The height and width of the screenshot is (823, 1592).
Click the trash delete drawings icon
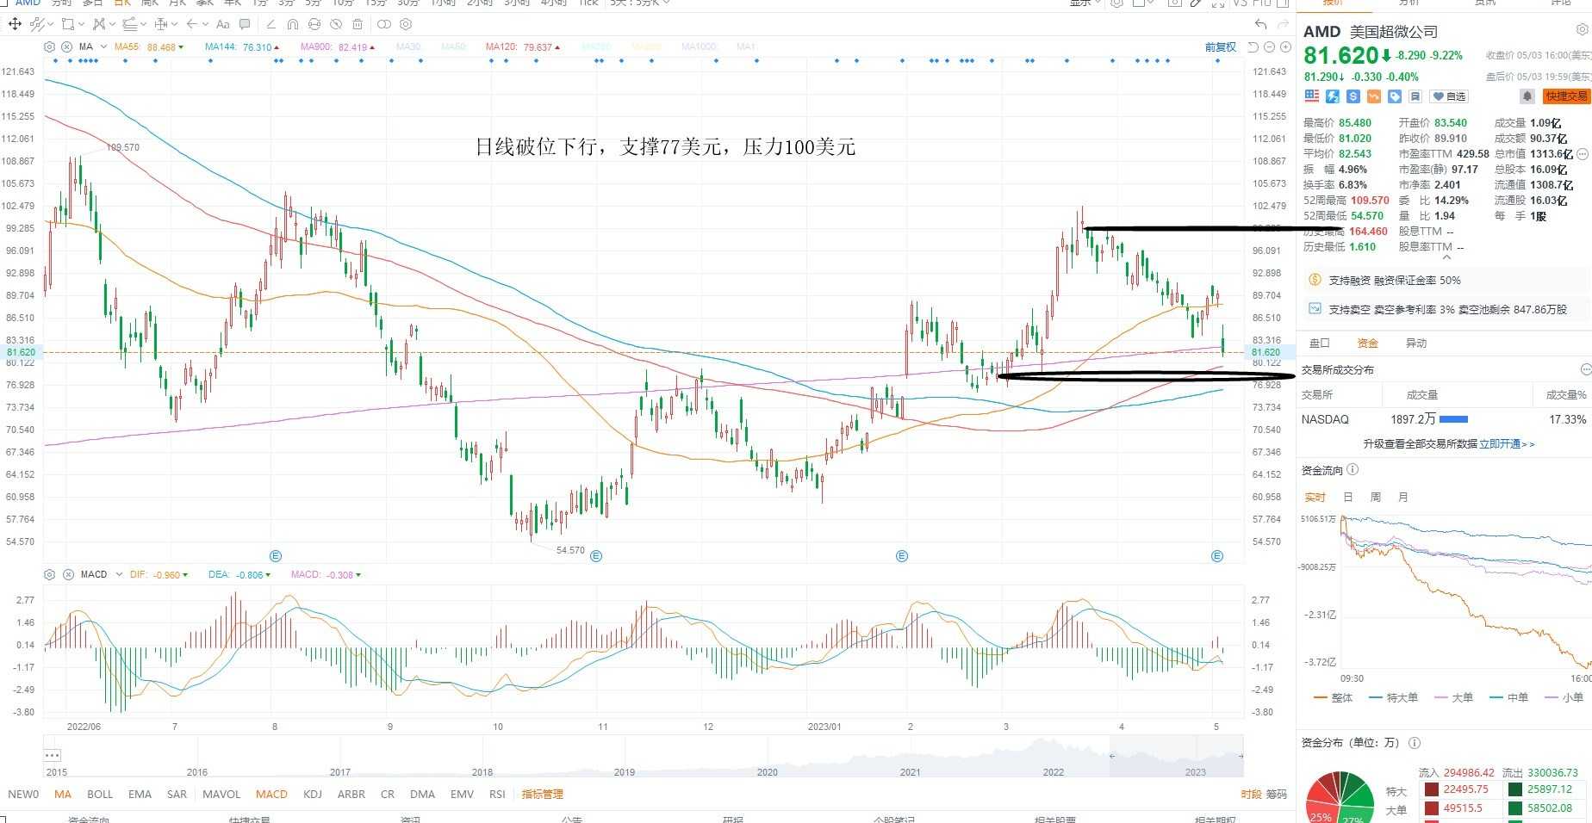358,24
